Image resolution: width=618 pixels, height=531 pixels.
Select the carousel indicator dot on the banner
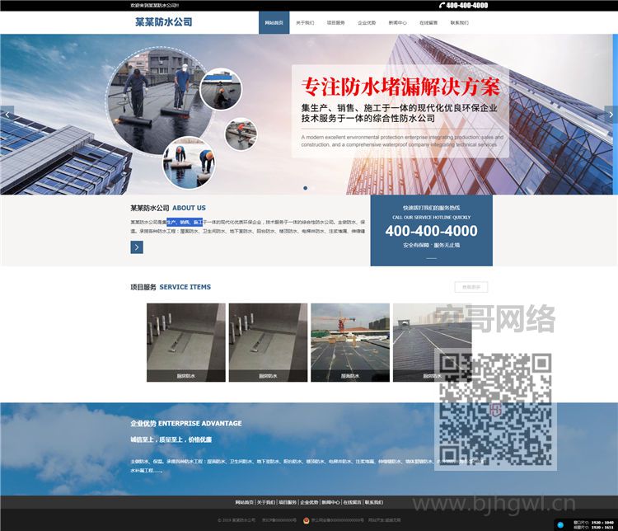coord(305,188)
